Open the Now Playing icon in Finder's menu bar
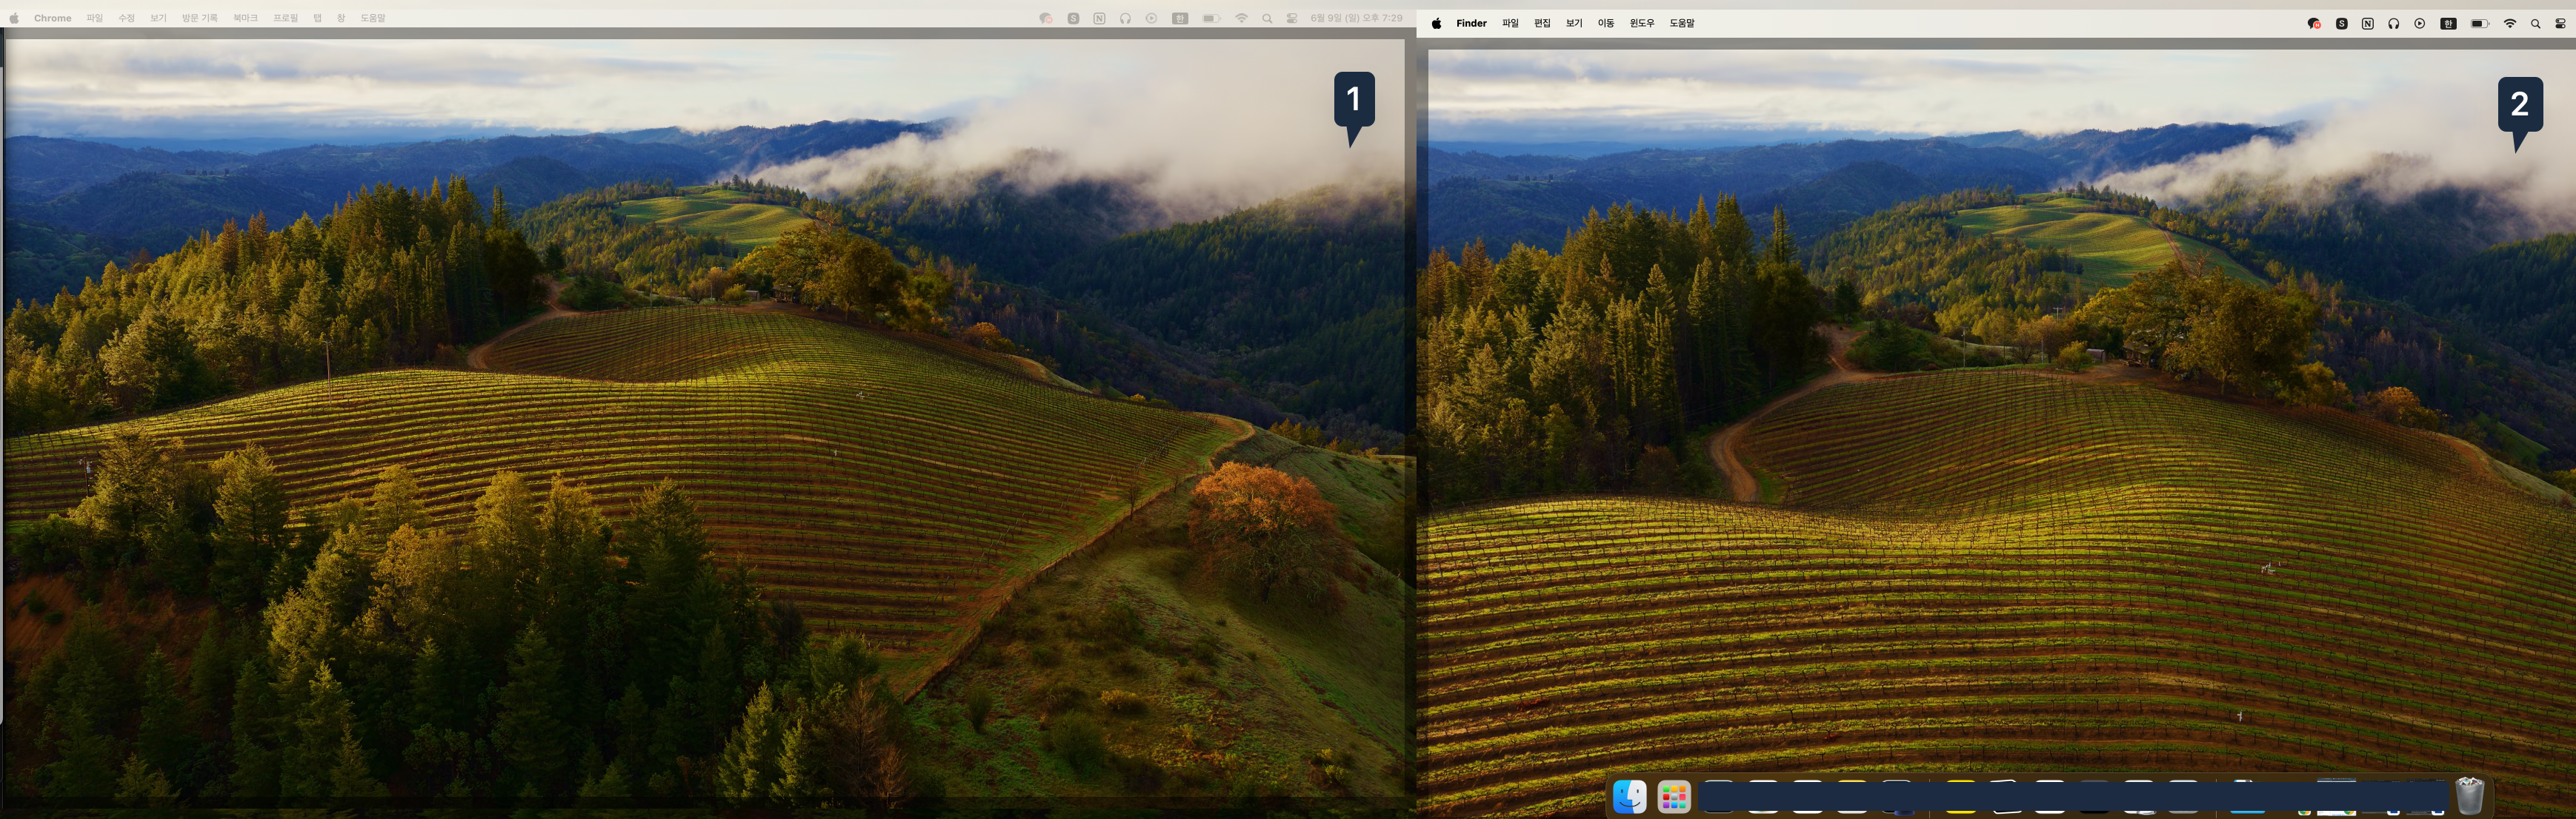This screenshot has width=2576, height=819. 2419,24
